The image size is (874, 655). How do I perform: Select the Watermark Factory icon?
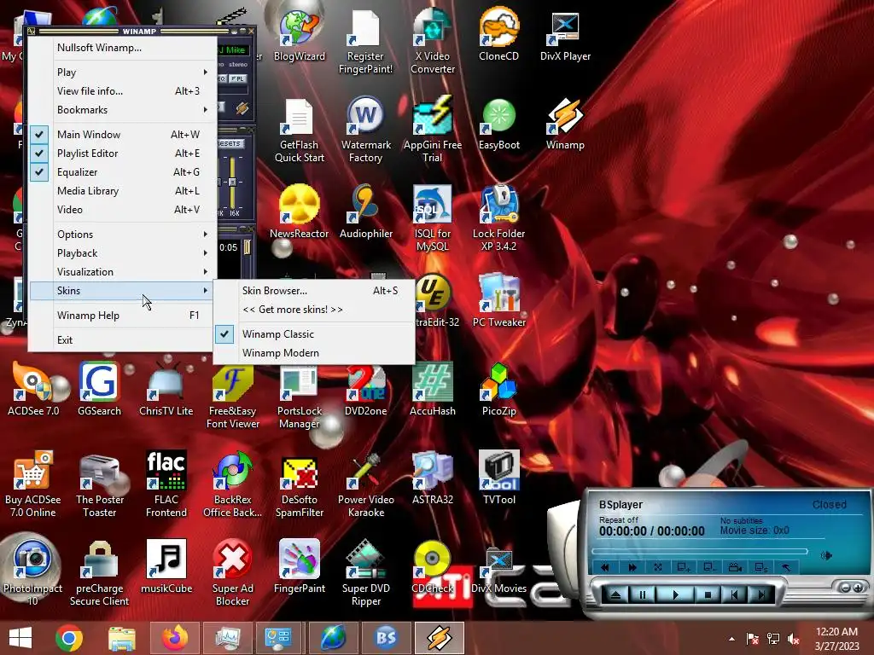pos(365,130)
